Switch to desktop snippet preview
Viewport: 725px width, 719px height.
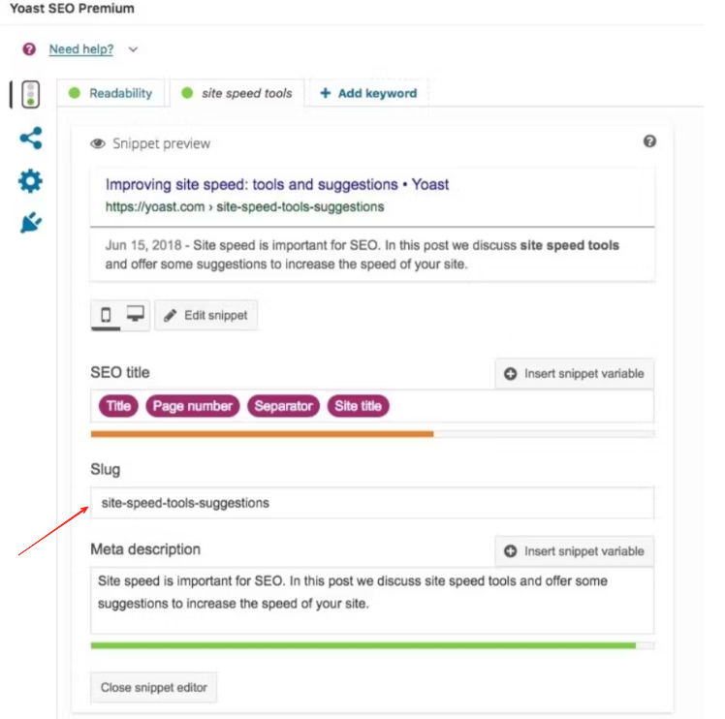(x=135, y=315)
